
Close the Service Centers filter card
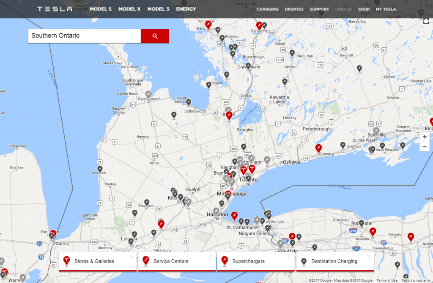211,256
